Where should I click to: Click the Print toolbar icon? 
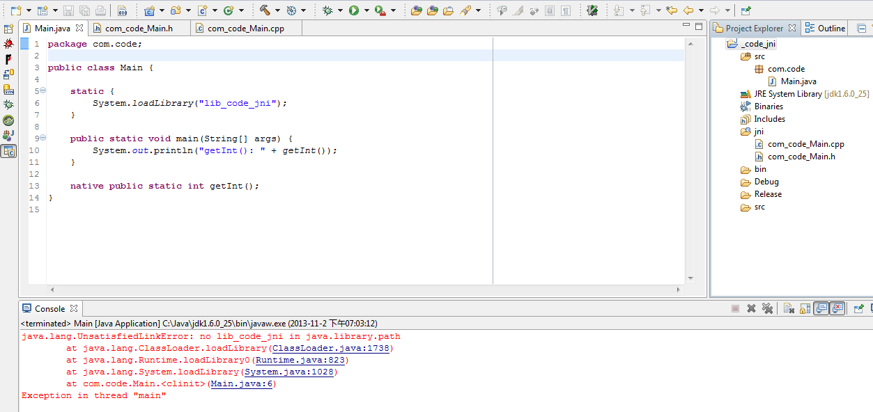click(x=100, y=10)
